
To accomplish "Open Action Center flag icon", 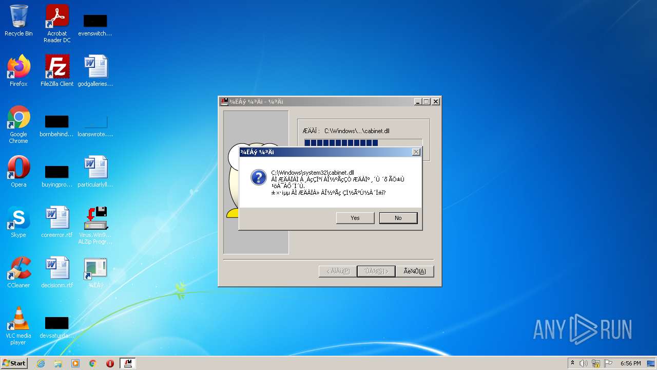I will pos(608,363).
